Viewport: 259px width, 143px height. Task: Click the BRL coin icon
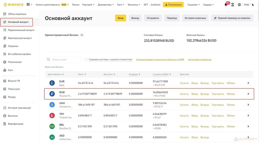[x=52, y=126]
